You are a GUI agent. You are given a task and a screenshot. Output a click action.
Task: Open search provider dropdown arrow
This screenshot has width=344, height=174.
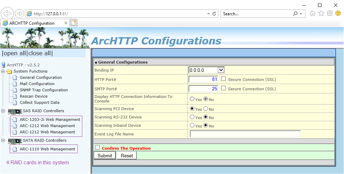[301, 14]
